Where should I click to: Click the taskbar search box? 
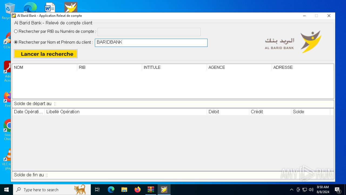(52, 190)
